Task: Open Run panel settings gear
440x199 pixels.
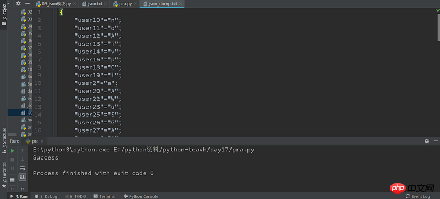Action: pos(427,141)
